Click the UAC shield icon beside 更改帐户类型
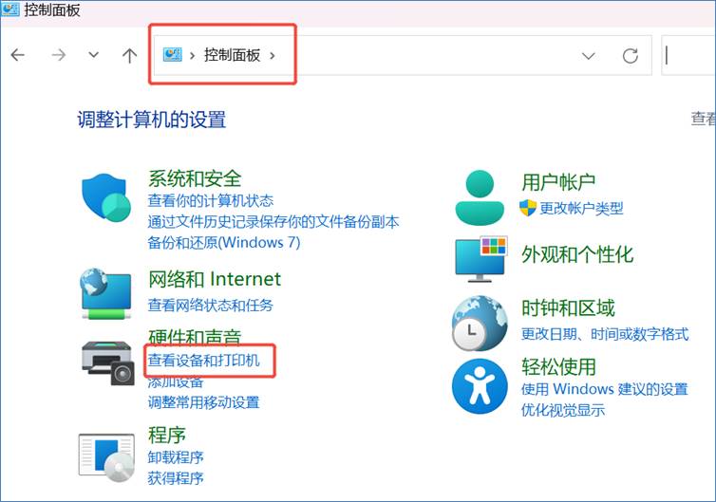The width and height of the screenshot is (716, 502). pyautogui.click(x=528, y=208)
